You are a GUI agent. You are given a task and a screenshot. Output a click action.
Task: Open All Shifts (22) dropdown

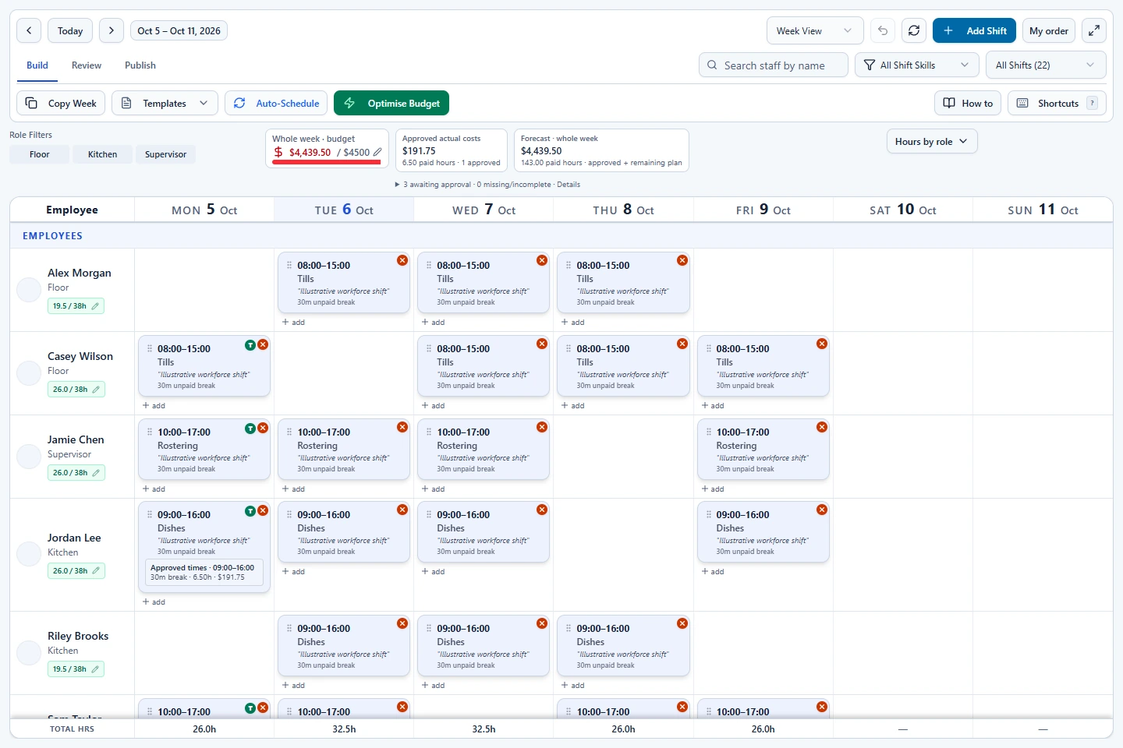1046,65
